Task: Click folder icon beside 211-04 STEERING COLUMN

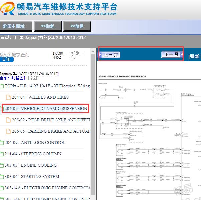Action: point(2,154)
